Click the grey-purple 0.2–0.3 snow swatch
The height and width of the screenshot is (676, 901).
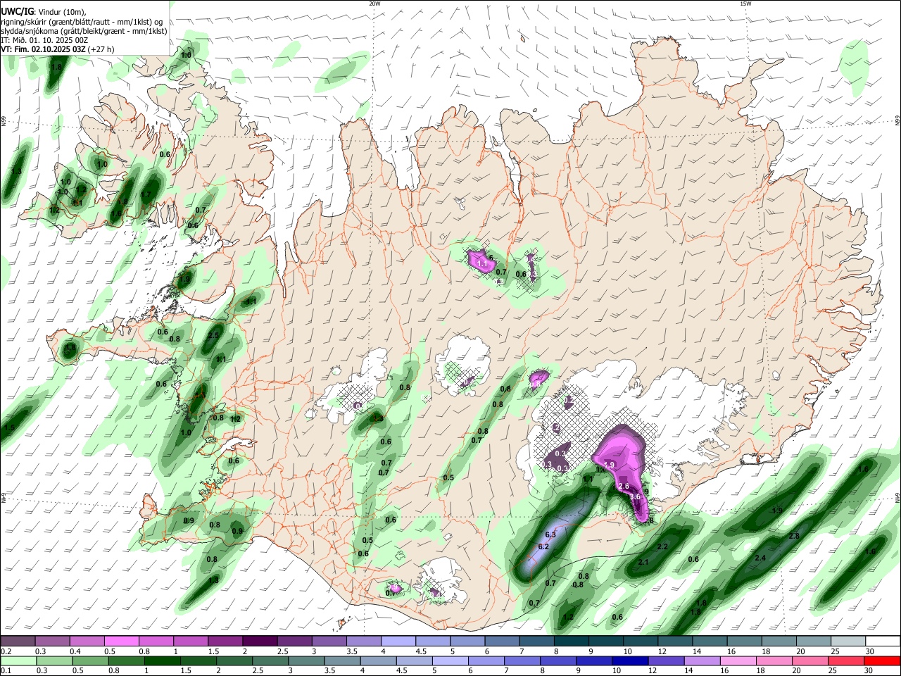point(18,641)
